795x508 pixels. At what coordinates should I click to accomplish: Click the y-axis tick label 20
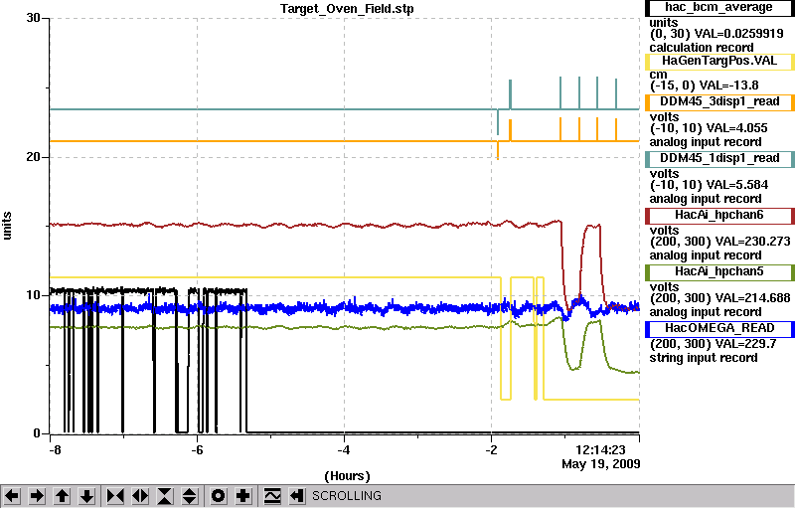pos(34,157)
